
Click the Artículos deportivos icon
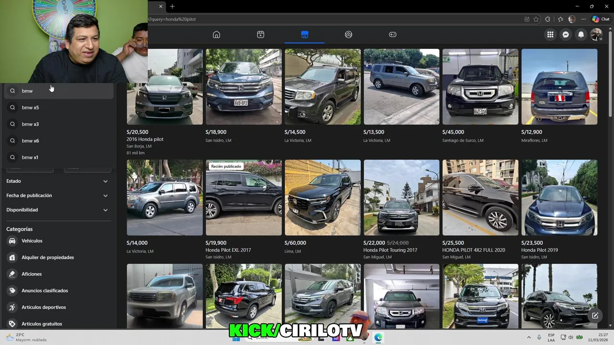click(x=12, y=307)
